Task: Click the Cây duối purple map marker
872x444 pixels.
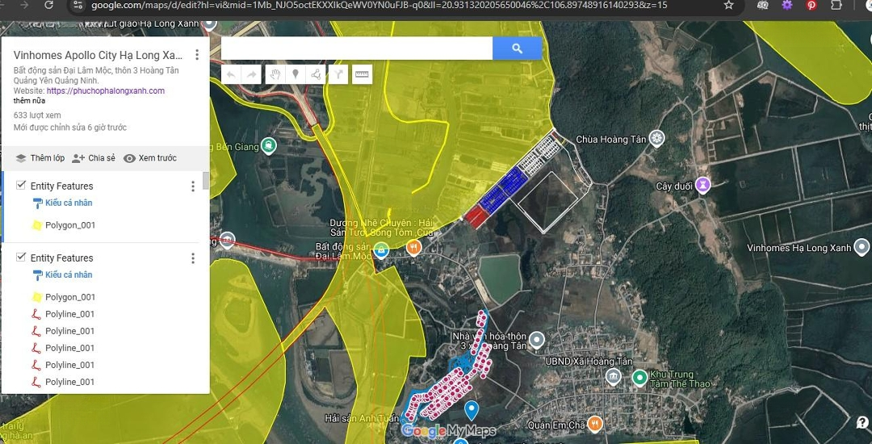Action: click(703, 185)
